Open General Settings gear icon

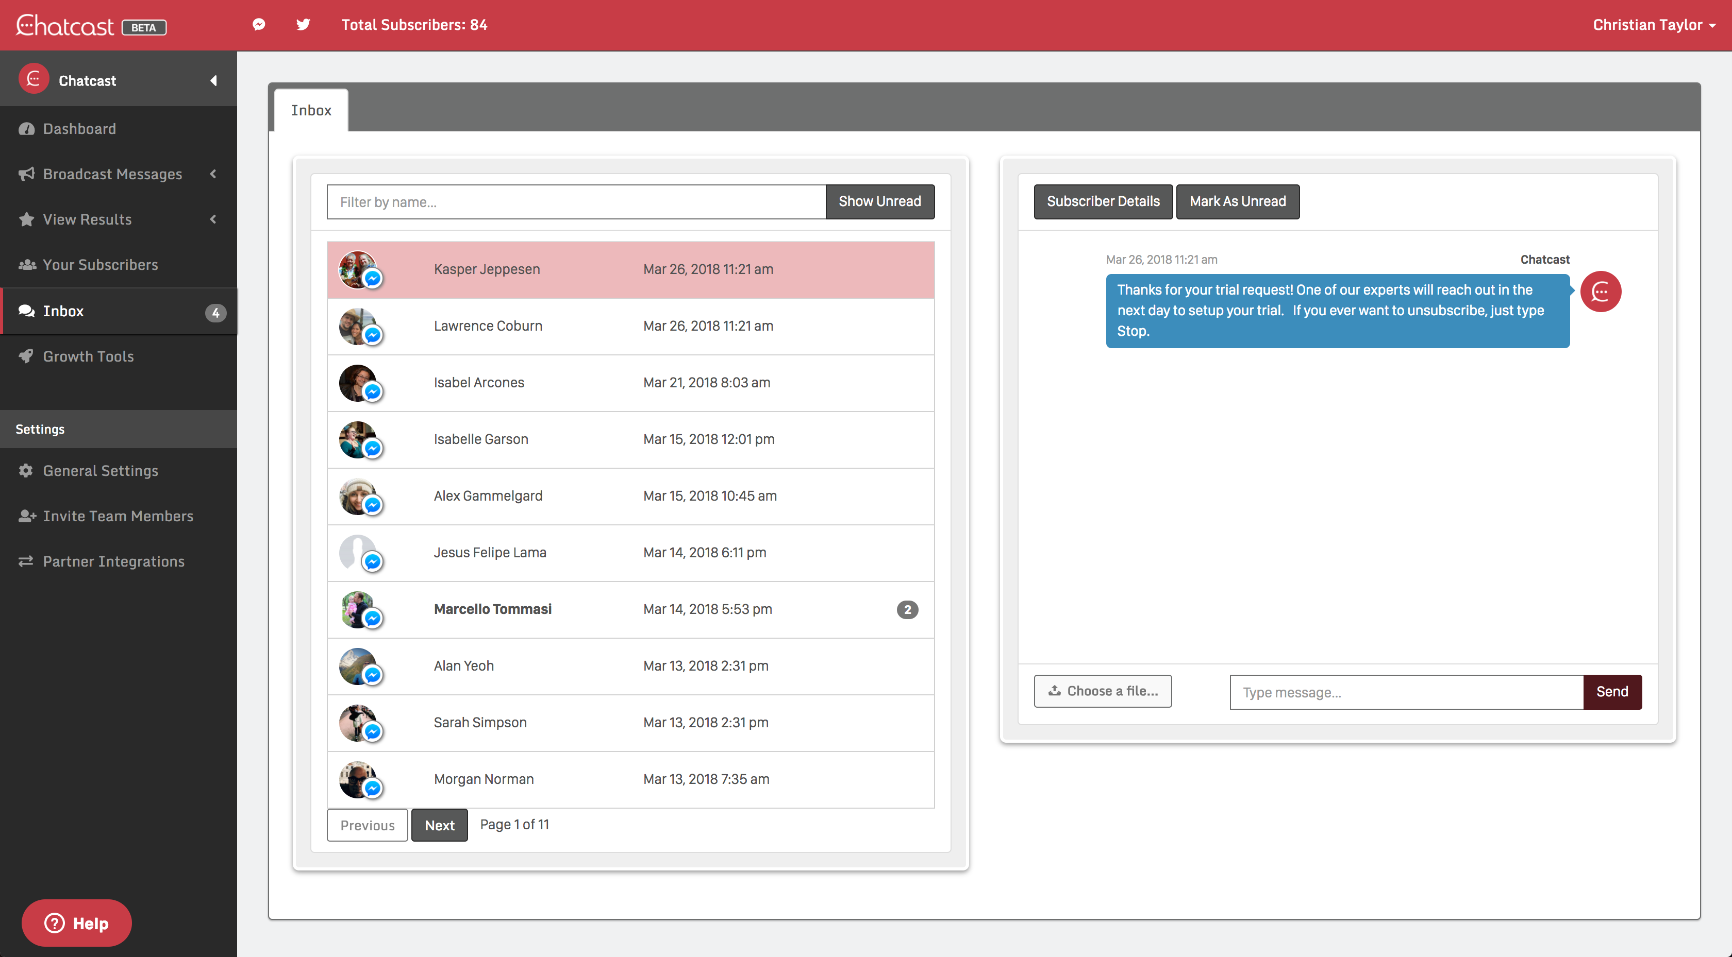click(x=26, y=470)
